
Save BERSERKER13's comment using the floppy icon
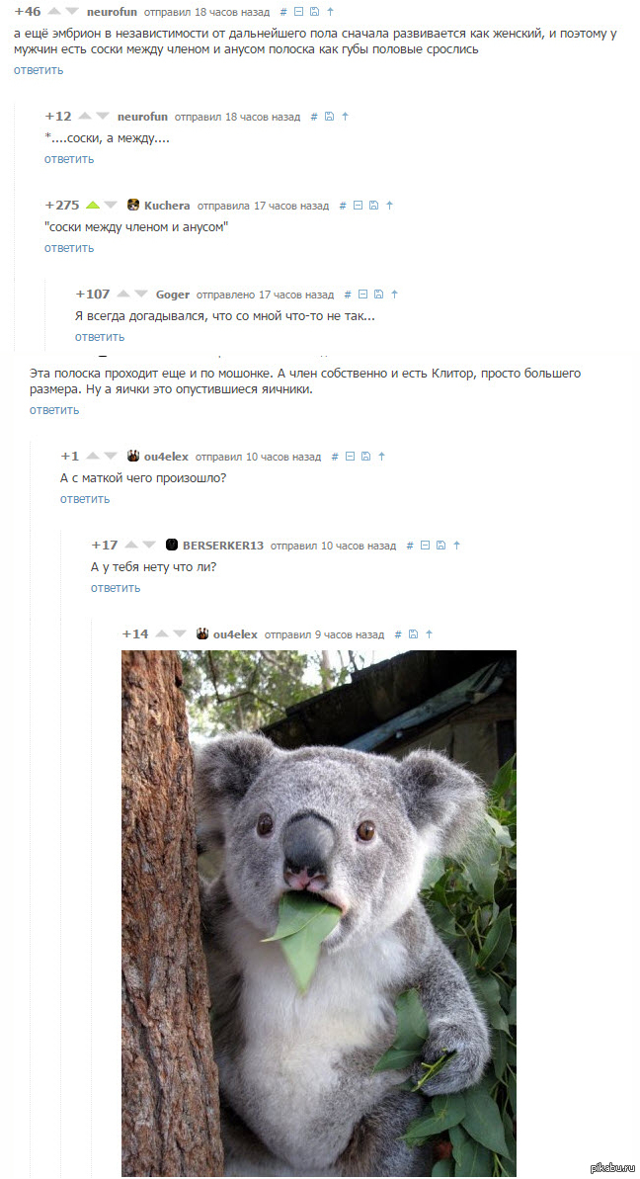pos(440,546)
